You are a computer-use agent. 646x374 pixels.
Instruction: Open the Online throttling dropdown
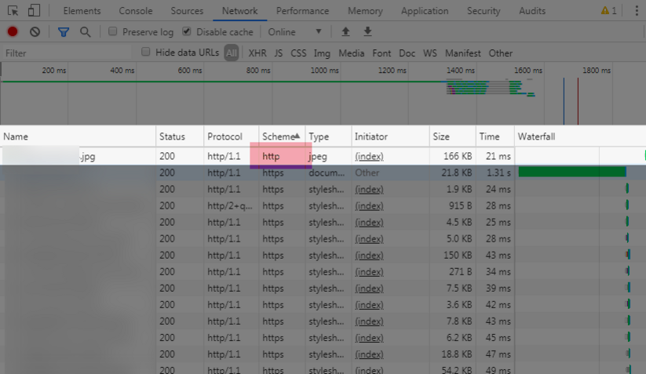(x=294, y=31)
